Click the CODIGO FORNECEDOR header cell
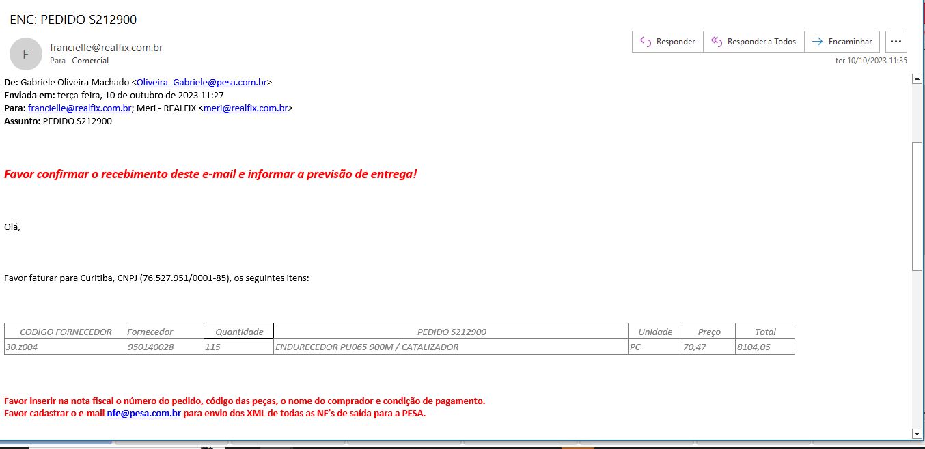 pyautogui.click(x=66, y=332)
